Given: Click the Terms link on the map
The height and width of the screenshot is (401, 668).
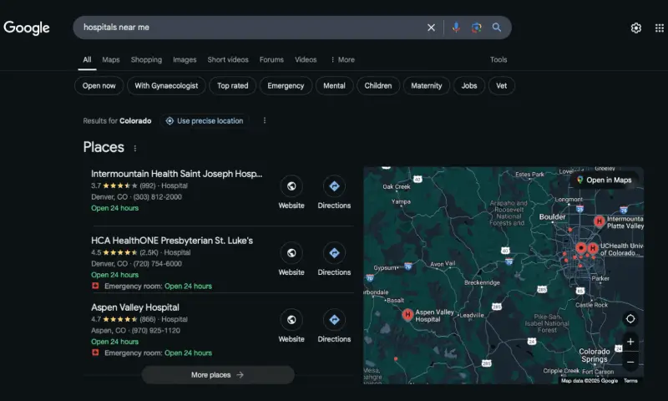Looking at the screenshot, I should 630,381.
